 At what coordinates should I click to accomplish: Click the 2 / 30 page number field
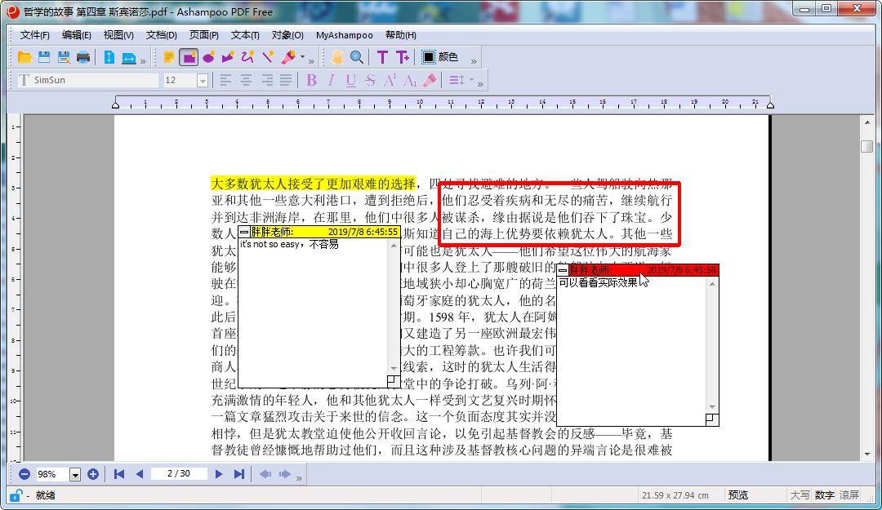[x=179, y=474]
